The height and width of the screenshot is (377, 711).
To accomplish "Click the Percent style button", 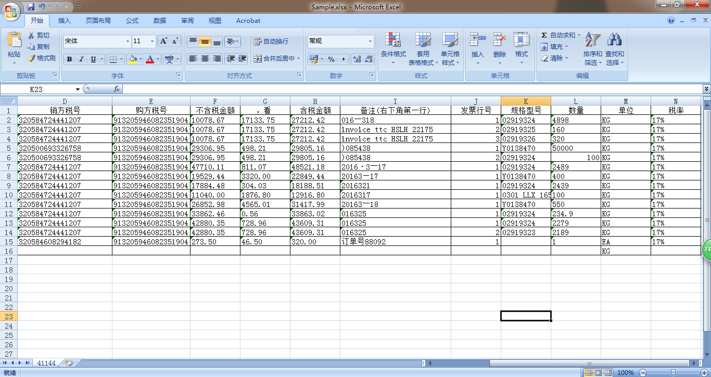I will (x=331, y=59).
